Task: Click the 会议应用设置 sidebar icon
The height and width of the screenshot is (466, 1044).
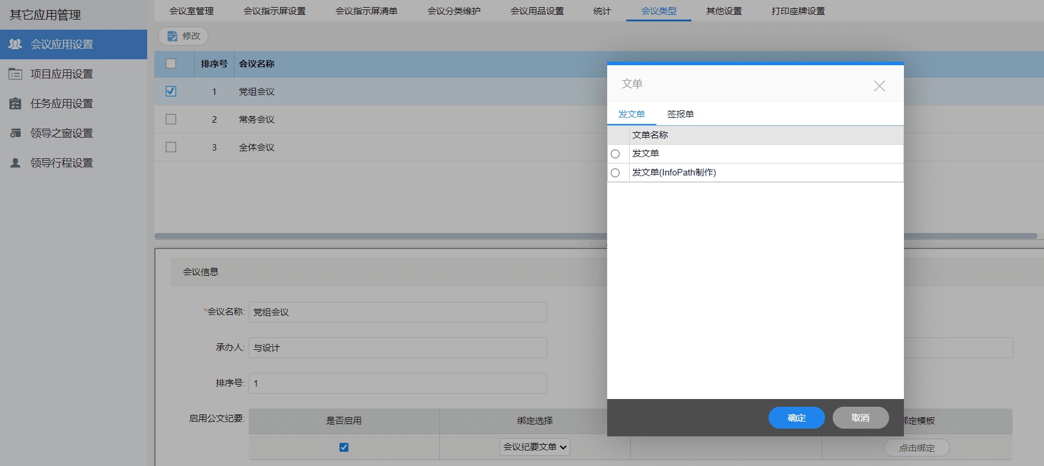Action: point(15,44)
